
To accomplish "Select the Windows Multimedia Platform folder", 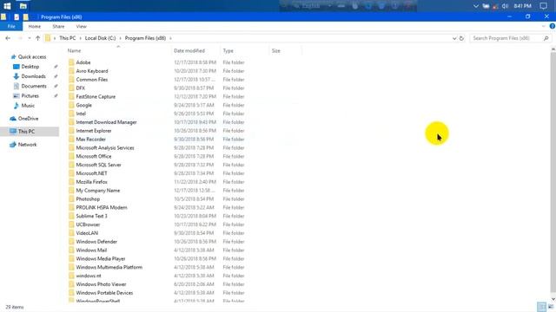I will (x=109, y=267).
